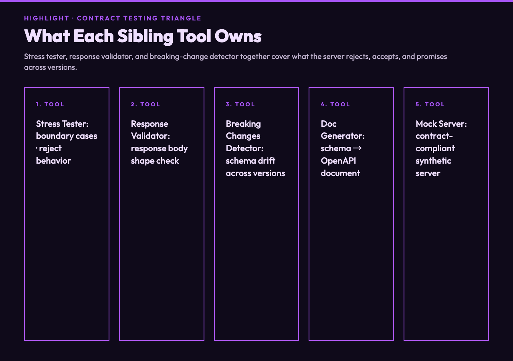Click the 2. TOOL label
Image resolution: width=513 pixels, height=361 pixels.
pos(145,104)
